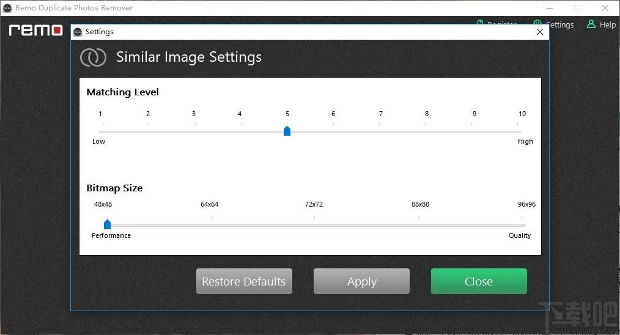This screenshot has width=620, height=335.
Task: Close the Remo Duplicate Photos Remover window
Action: click(x=605, y=8)
